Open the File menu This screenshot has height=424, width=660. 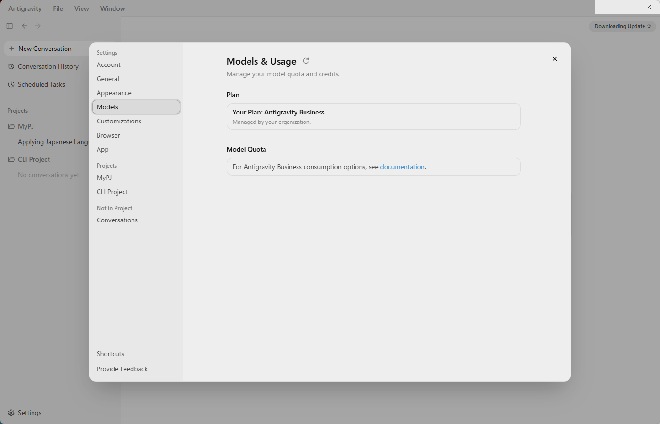[58, 8]
